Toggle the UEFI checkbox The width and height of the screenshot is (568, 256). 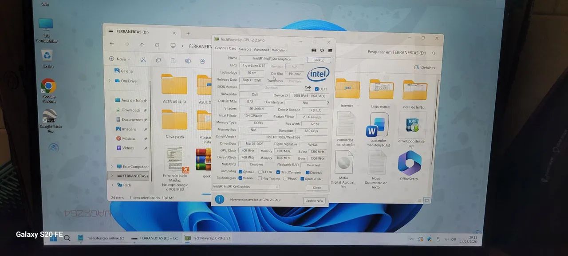tap(316, 89)
